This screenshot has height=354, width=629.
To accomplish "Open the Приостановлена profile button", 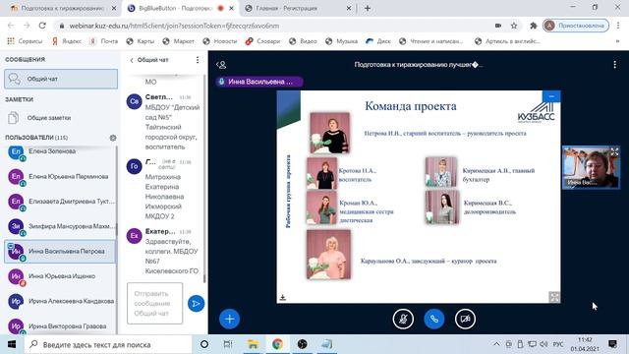I will pyautogui.click(x=576, y=26).
